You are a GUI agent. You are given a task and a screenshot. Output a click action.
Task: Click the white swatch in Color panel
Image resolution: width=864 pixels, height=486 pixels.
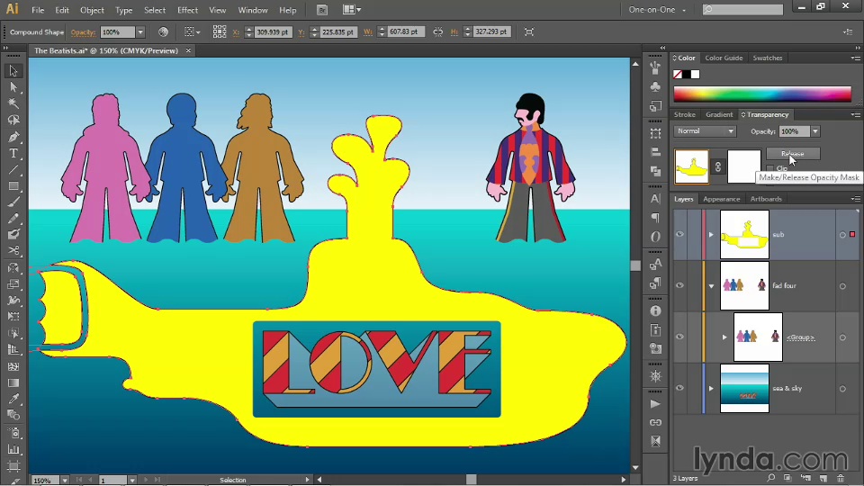696,75
